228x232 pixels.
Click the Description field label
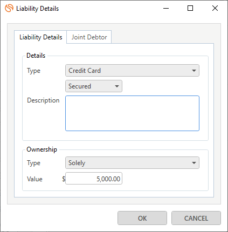[43, 100]
